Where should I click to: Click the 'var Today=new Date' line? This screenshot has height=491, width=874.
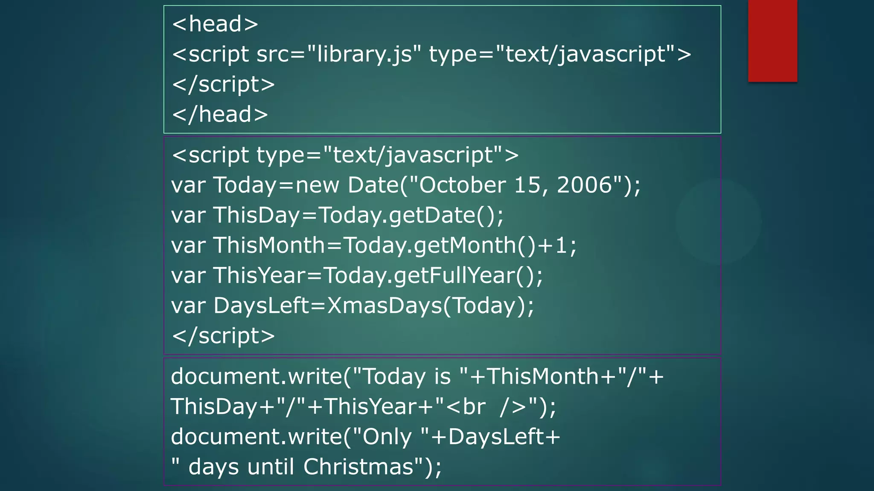pos(406,185)
